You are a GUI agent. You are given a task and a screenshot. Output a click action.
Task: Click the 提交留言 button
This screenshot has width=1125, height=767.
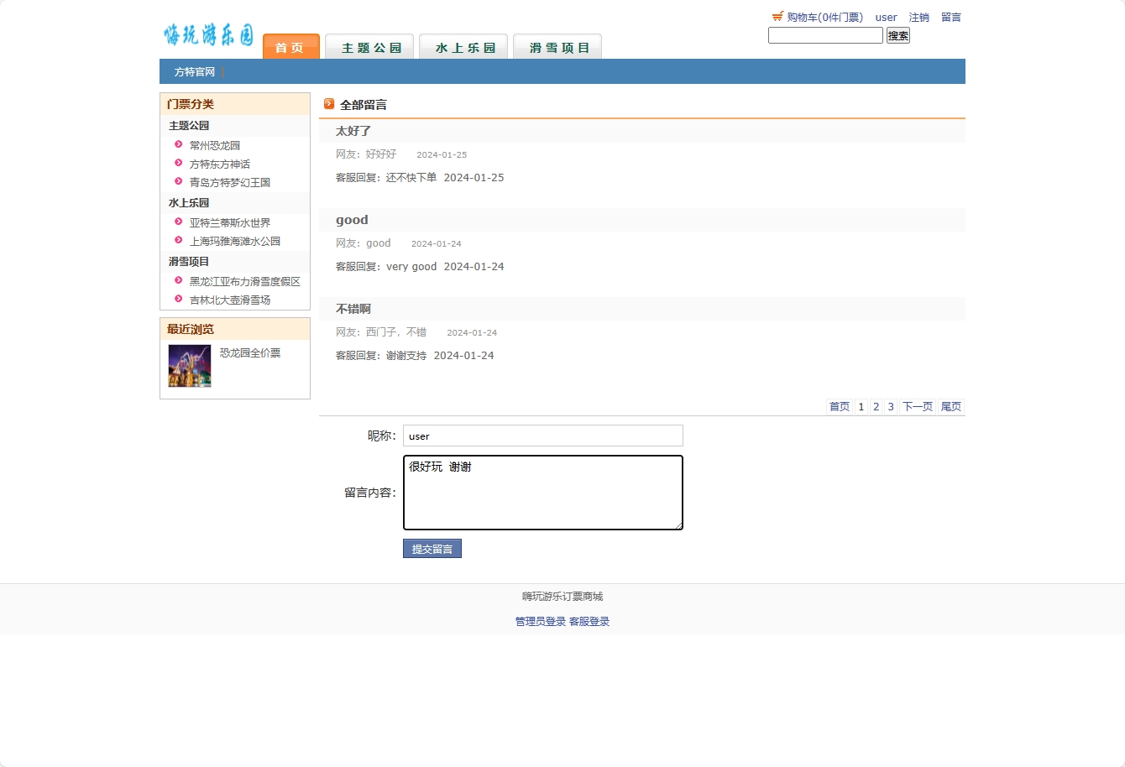(x=432, y=548)
